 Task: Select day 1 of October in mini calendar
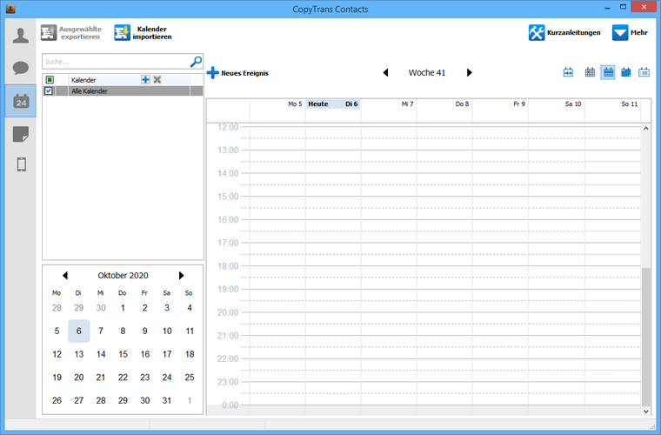pyautogui.click(x=123, y=308)
